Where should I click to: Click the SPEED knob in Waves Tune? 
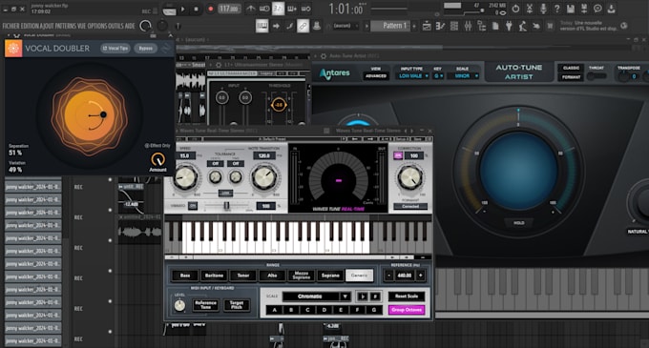point(186,177)
